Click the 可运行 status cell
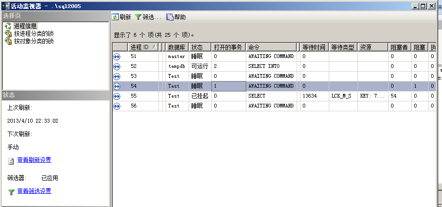 click(x=200, y=66)
